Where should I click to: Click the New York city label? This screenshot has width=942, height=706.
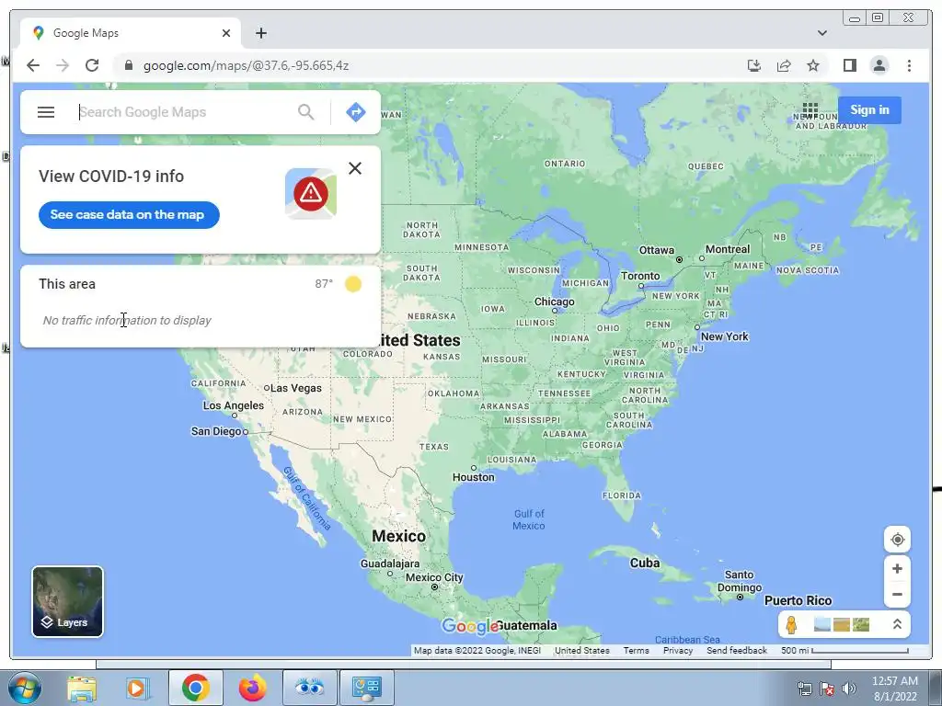[724, 336]
